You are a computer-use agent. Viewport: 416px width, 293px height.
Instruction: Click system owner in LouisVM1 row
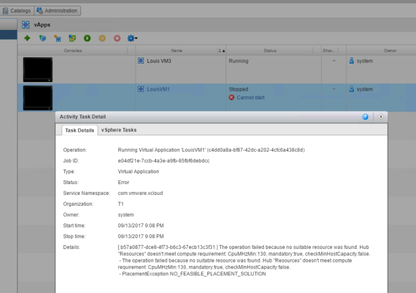pyautogui.click(x=365, y=89)
